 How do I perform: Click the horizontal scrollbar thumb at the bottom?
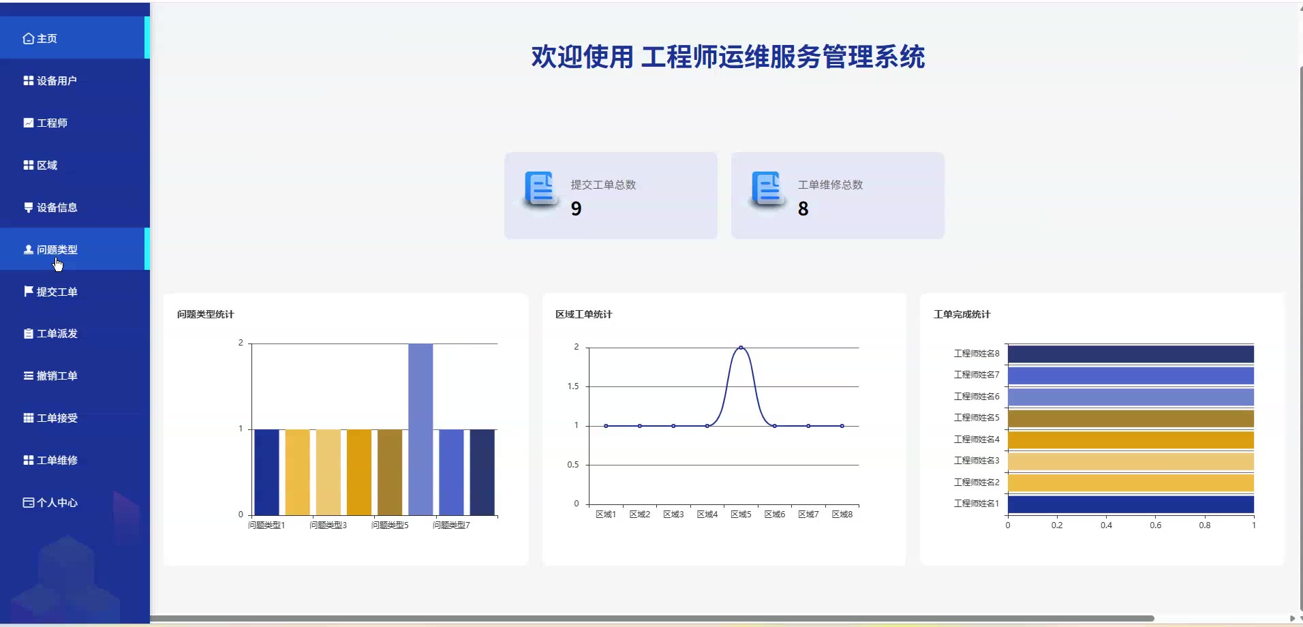652,619
